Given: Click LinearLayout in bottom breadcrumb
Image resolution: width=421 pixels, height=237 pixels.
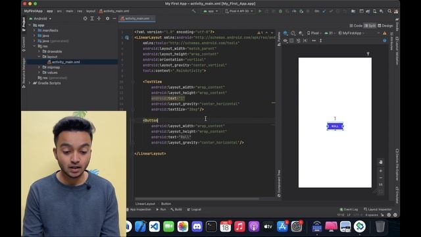Looking at the screenshot, I should click(x=145, y=203).
